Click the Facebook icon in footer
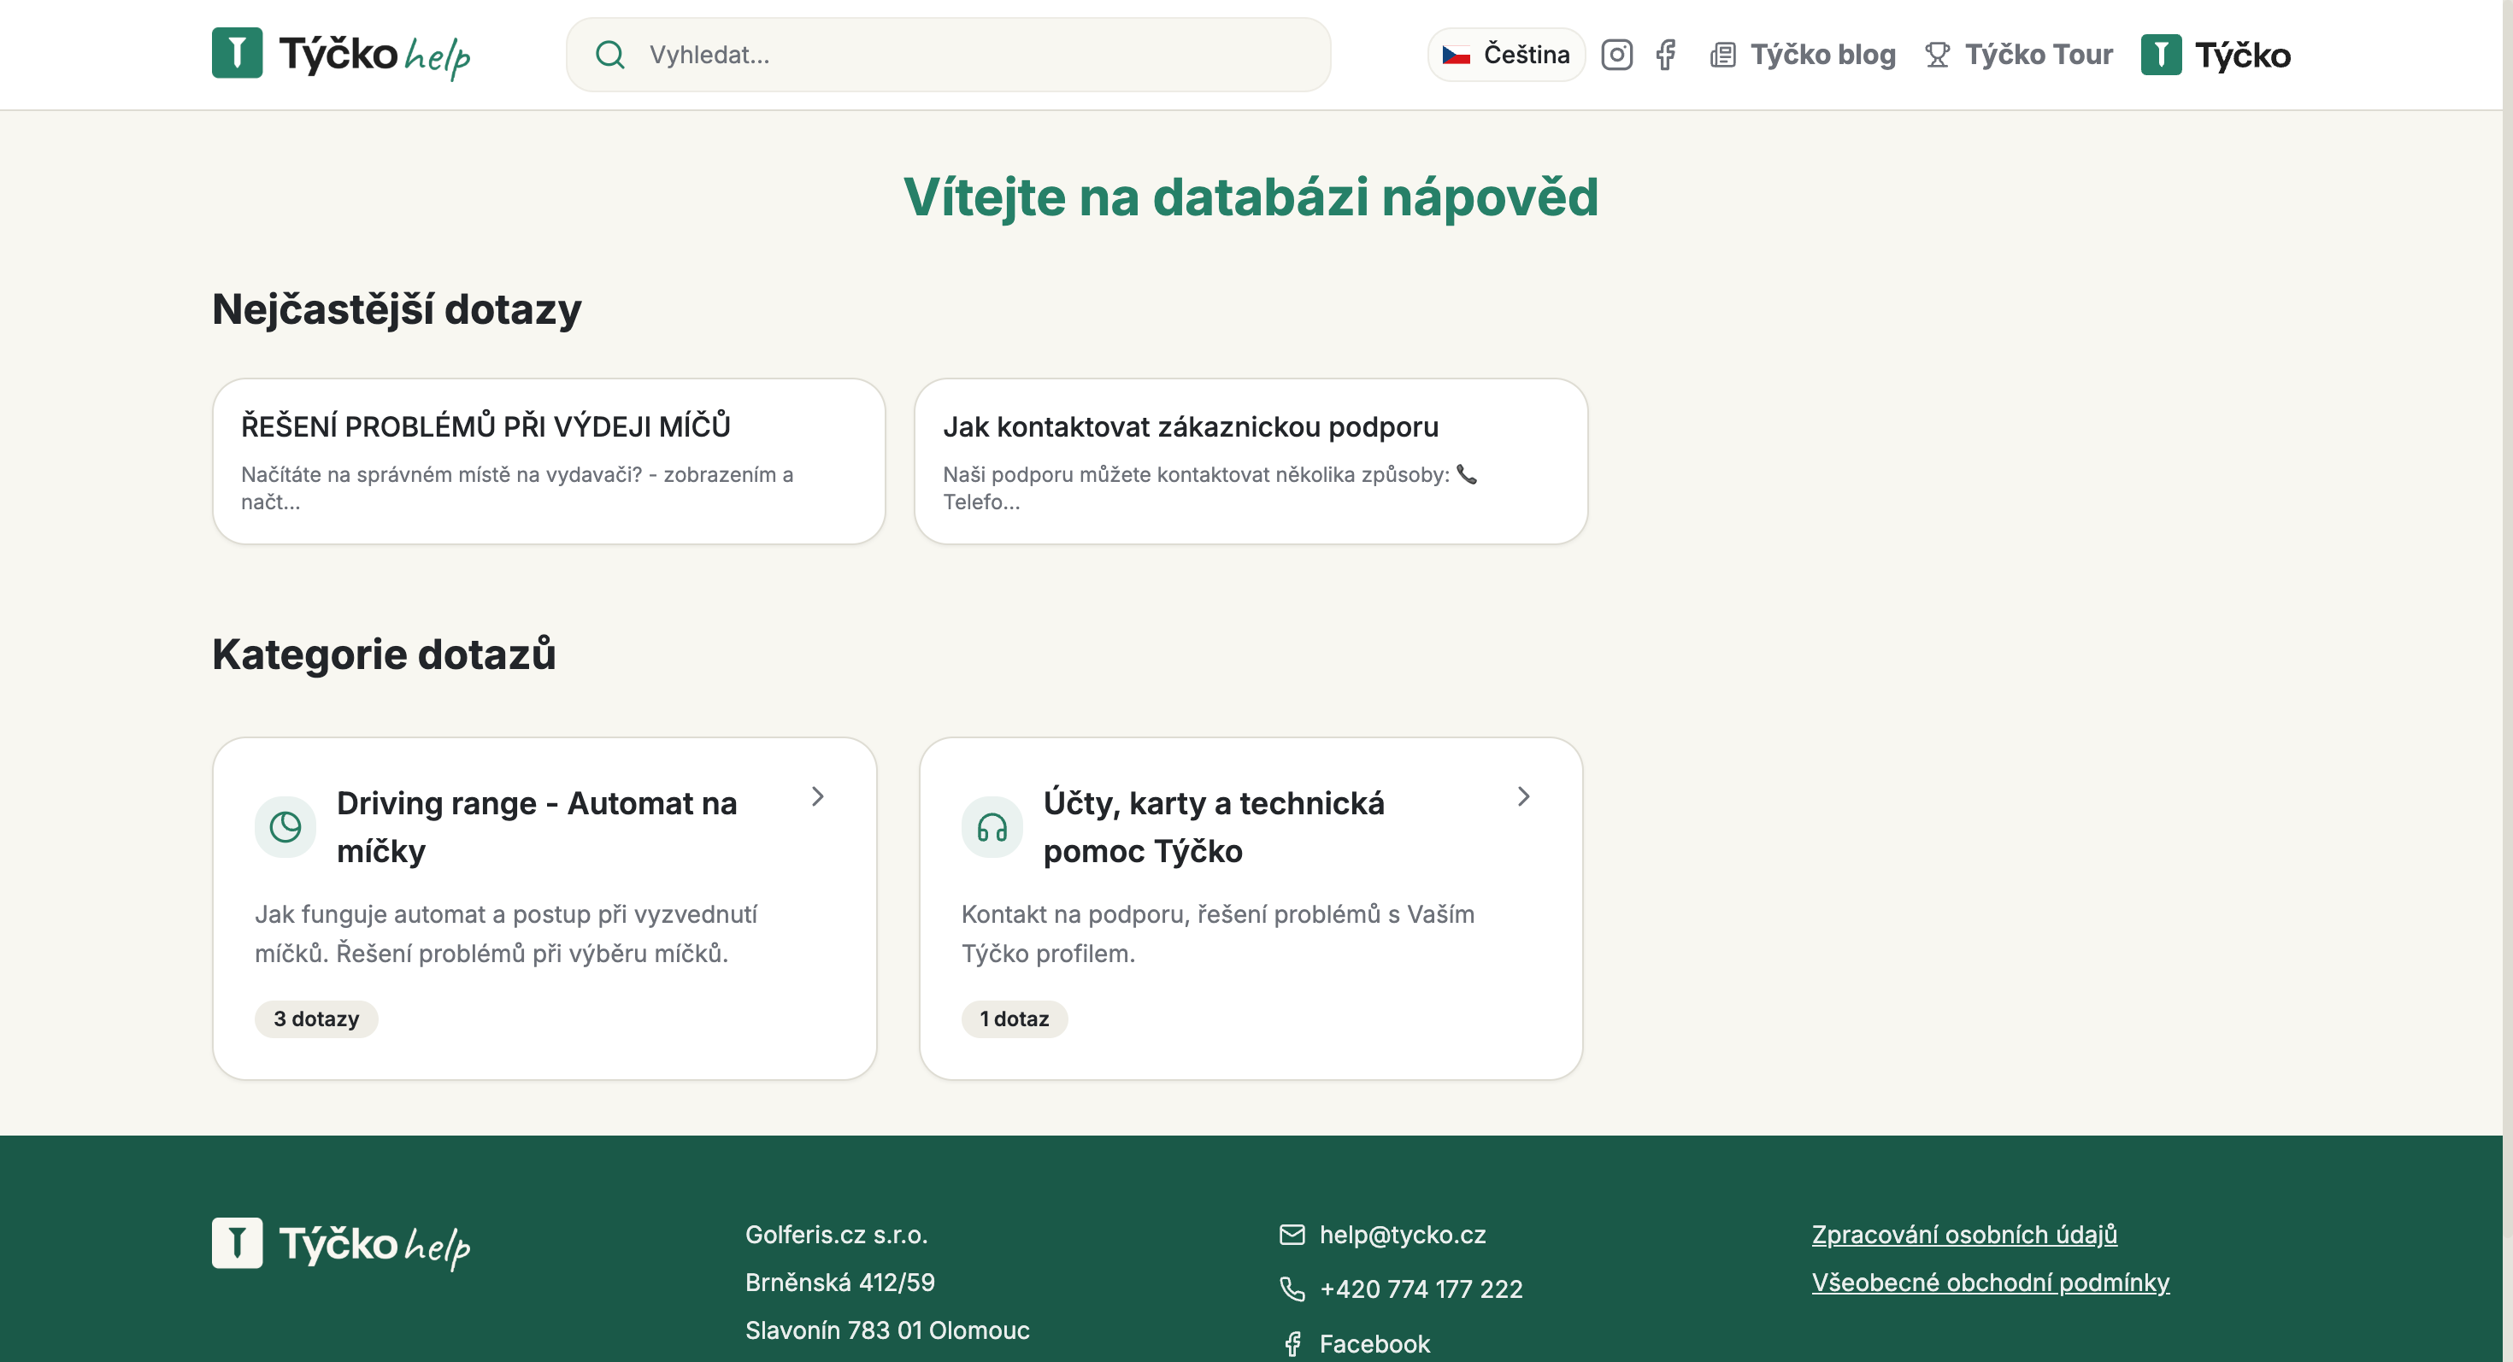Viewport: 2513px width, 1362px height. tap(1292, 1343)
